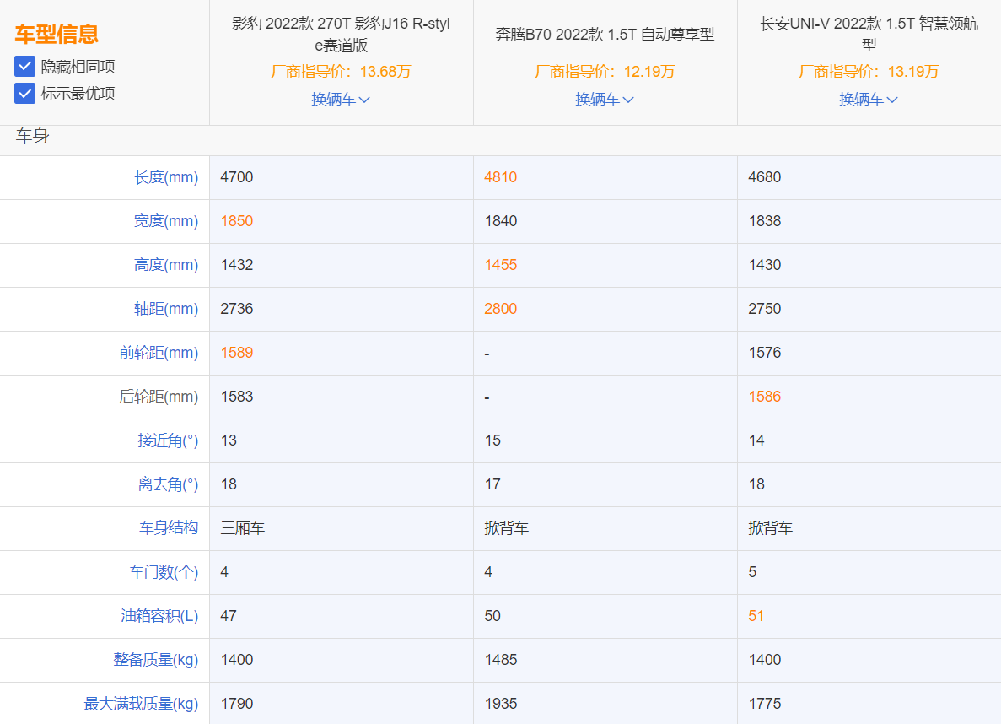Click the width value 1838

(765, 221)
